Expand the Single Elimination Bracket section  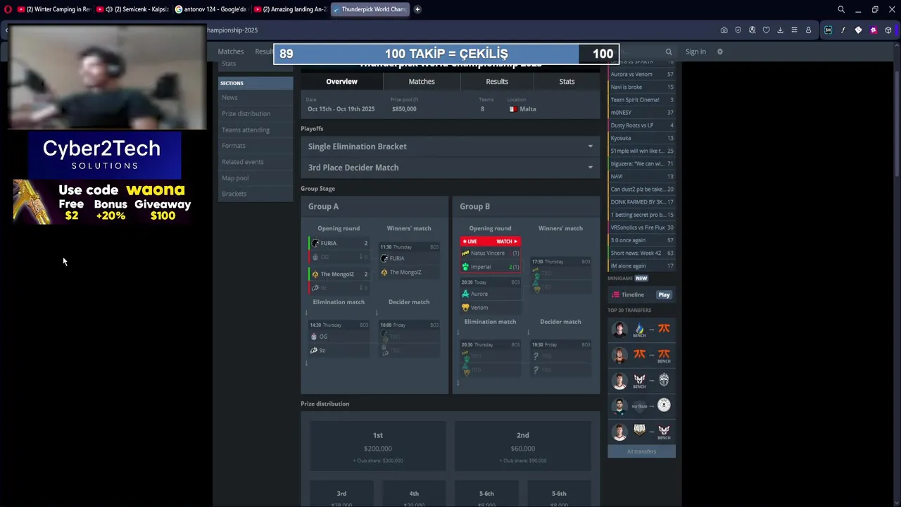pyautogui.click(x=450, y=146)
